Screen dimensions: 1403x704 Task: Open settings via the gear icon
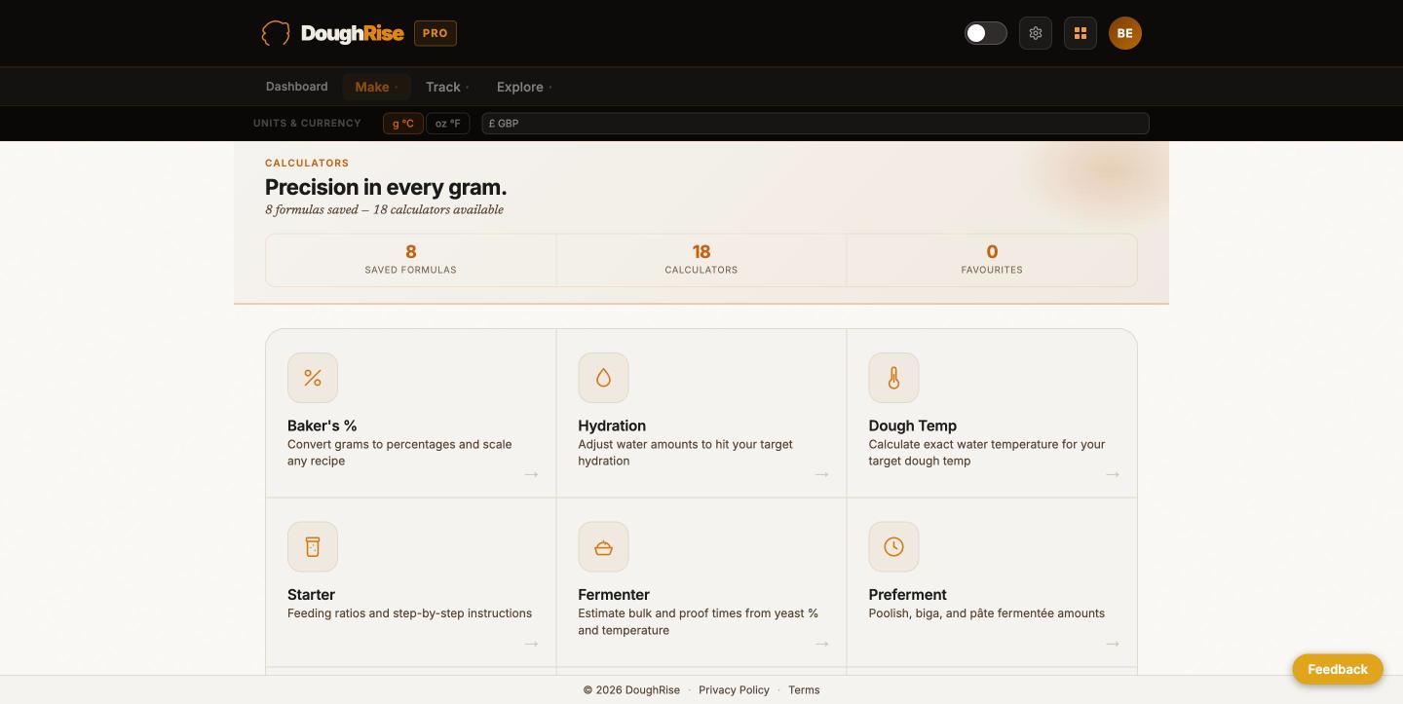point(1036,33)
